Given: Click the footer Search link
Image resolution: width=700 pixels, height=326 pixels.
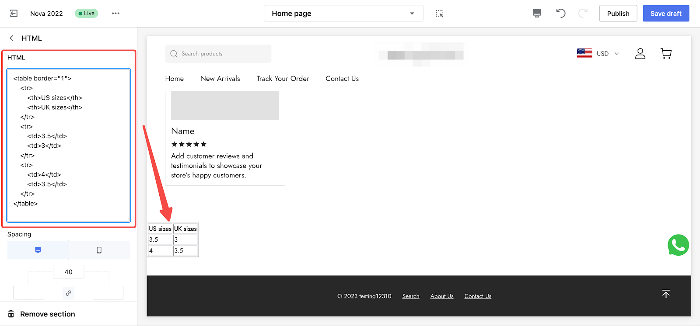Looking at the screenshot, I should point(411,296).
